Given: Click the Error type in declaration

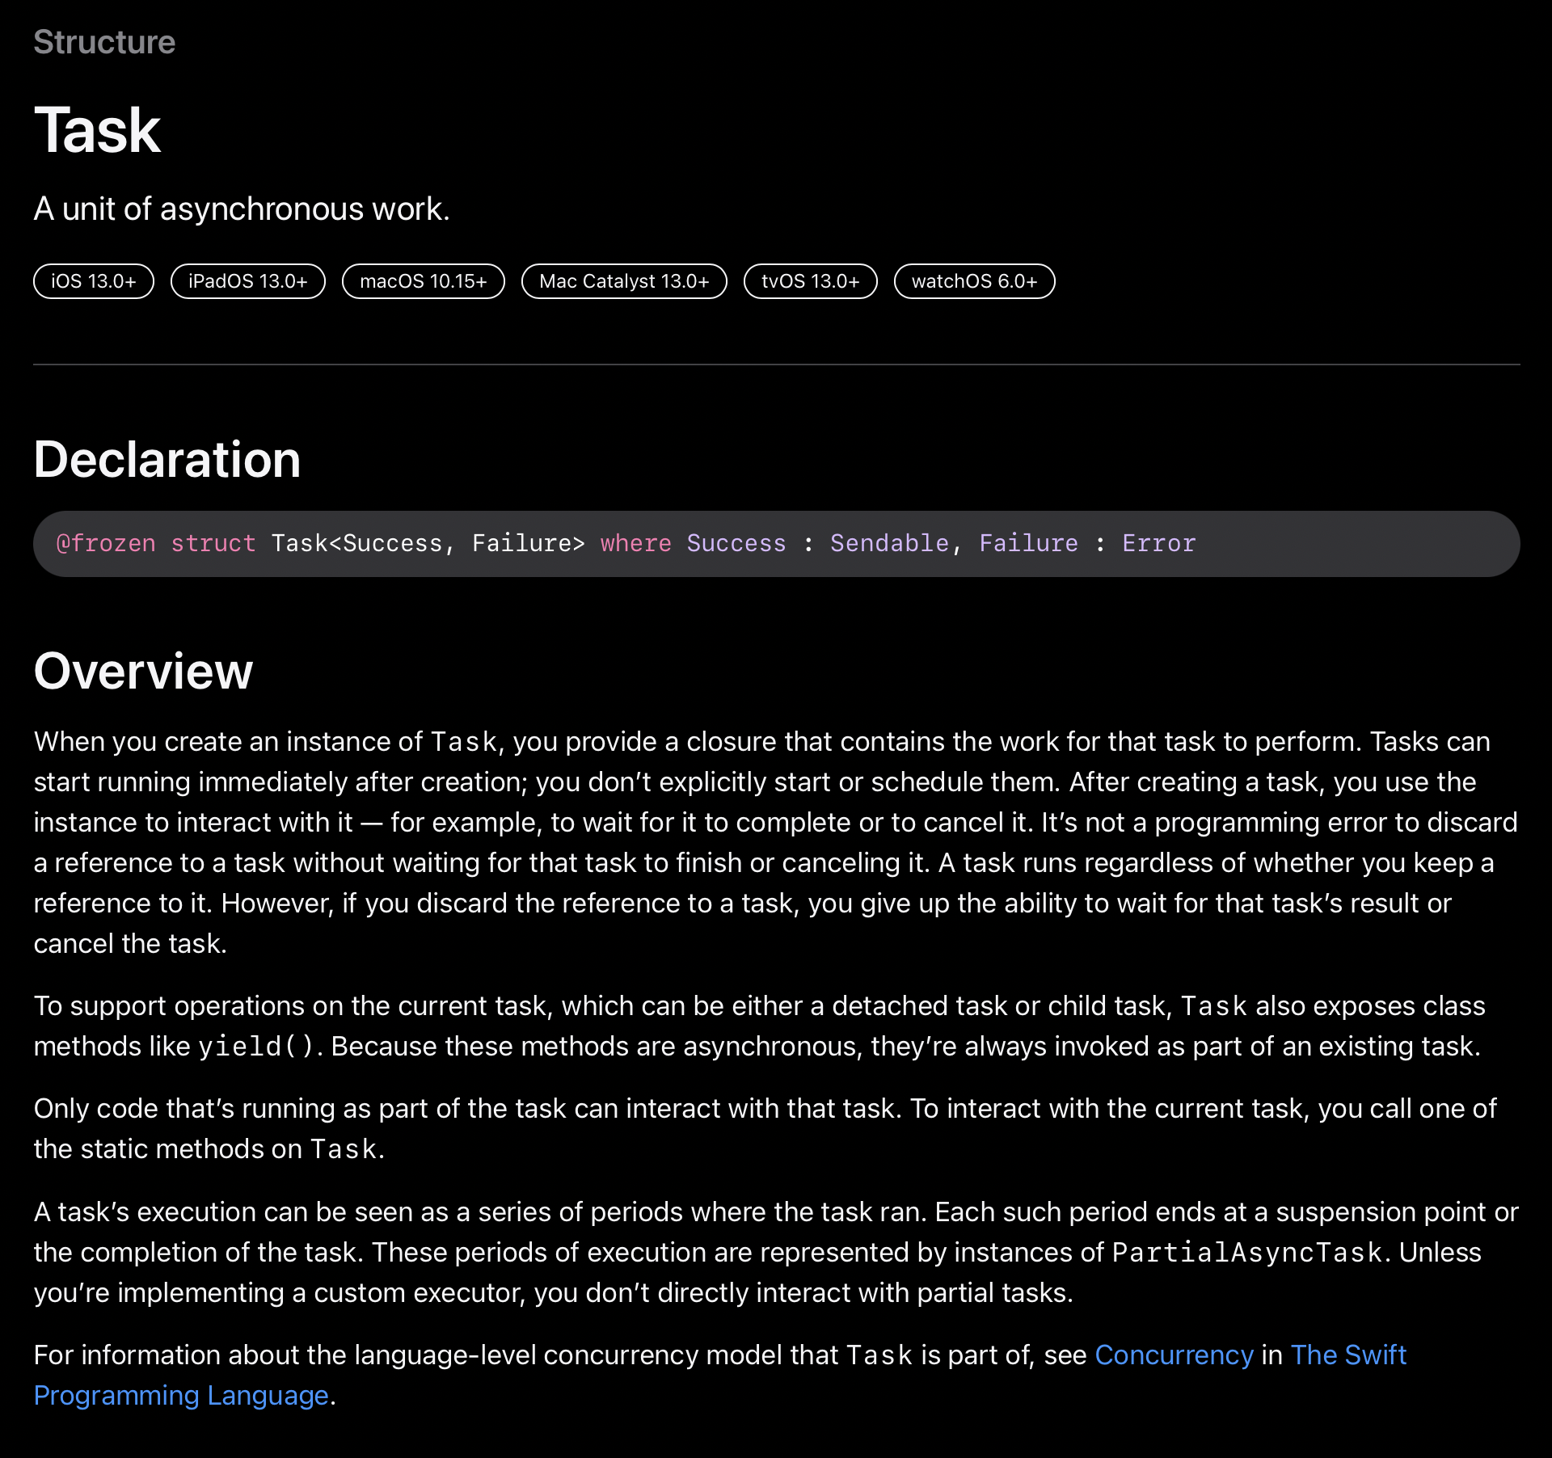Looking at the screenshot, I should pyautogui.click(x=1158, y=543).
